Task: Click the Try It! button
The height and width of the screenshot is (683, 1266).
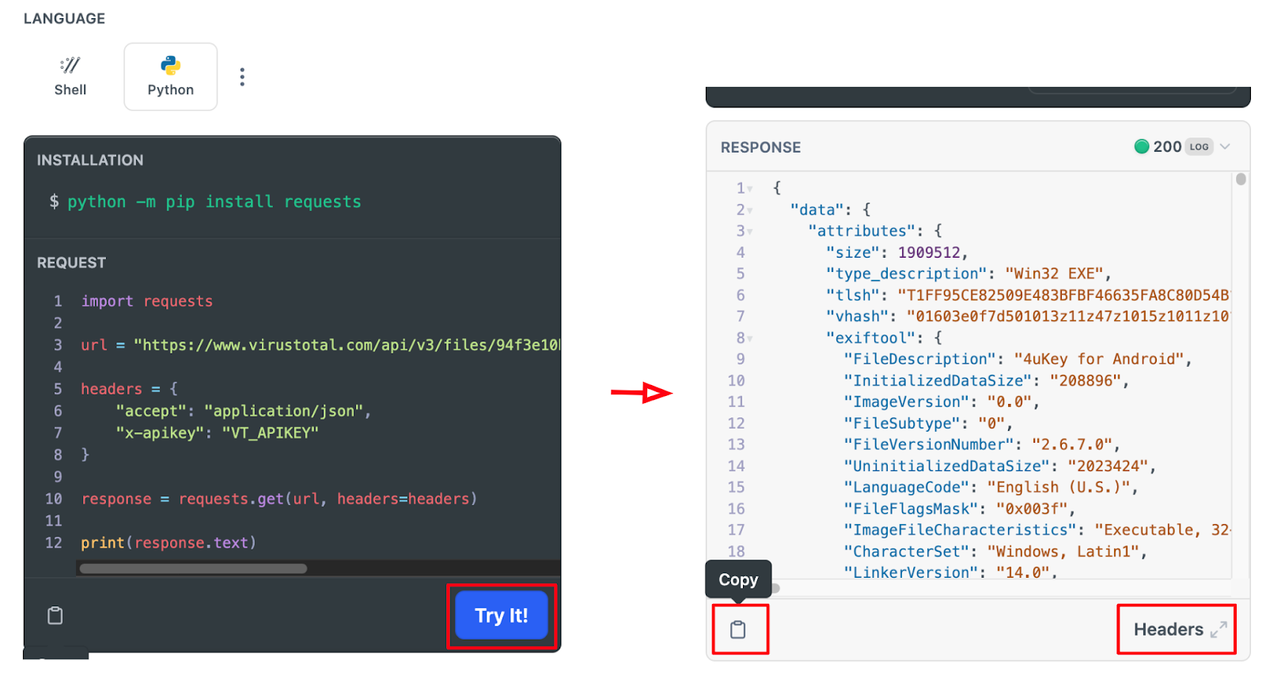Action: 502,615
